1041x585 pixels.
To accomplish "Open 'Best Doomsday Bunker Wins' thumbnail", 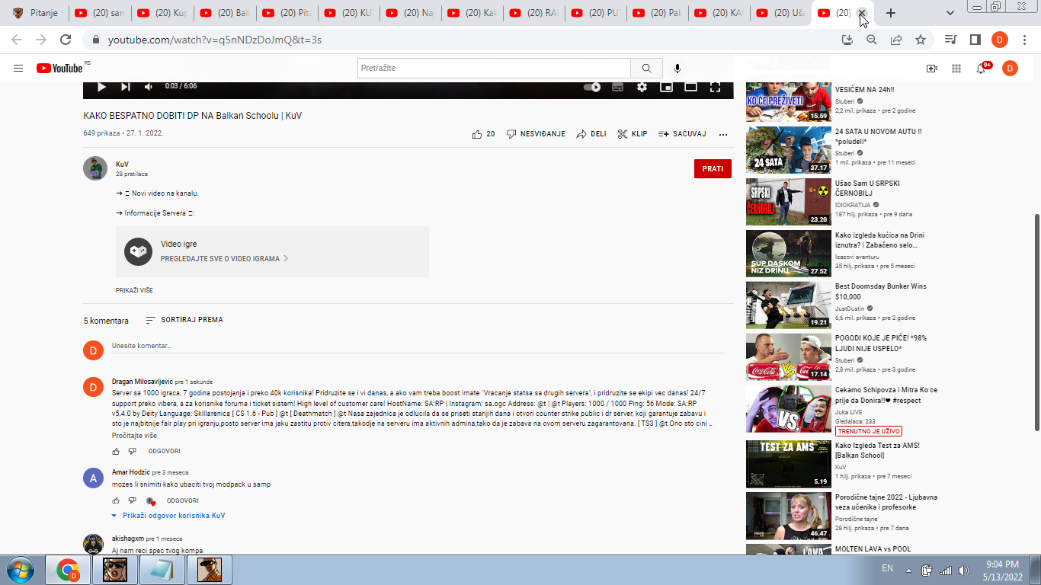I will 788,305.
